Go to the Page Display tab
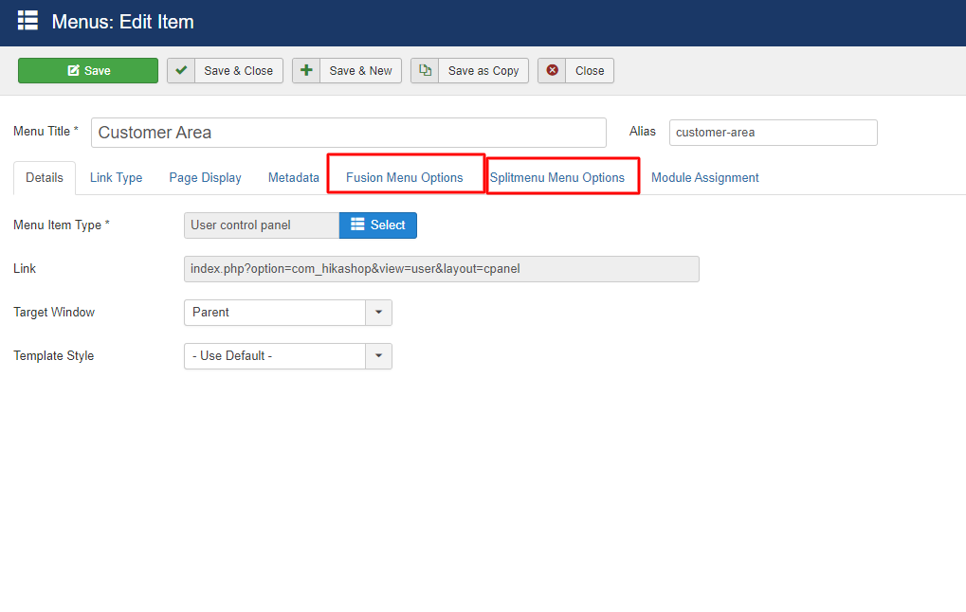966x612 pixels. click(205, 177)
